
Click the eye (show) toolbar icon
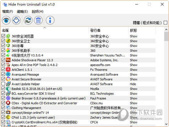pos(6,20)
